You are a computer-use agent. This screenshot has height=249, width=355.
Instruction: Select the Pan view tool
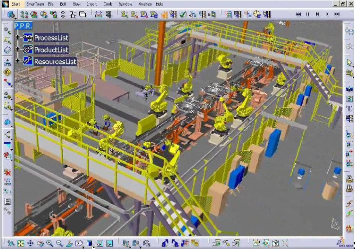pyautogui.click(x=30, y=244)
